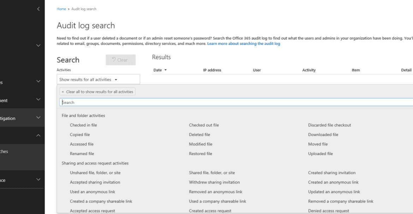The height and width of the screenshot is (214, 413).
Task: Click the Home breadcrumb link
Action: click(61, 9)
